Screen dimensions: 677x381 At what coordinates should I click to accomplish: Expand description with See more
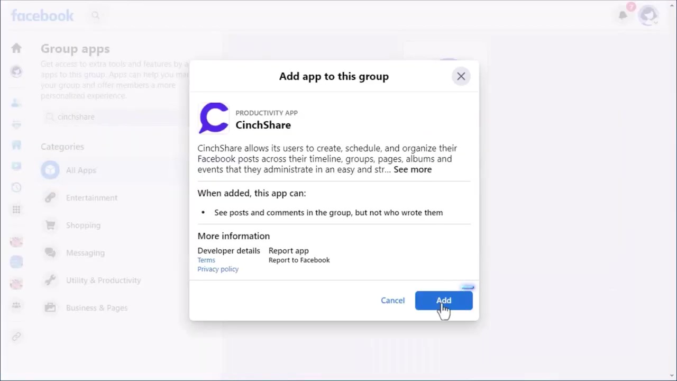pyautogui.click(x=413, y=169)
